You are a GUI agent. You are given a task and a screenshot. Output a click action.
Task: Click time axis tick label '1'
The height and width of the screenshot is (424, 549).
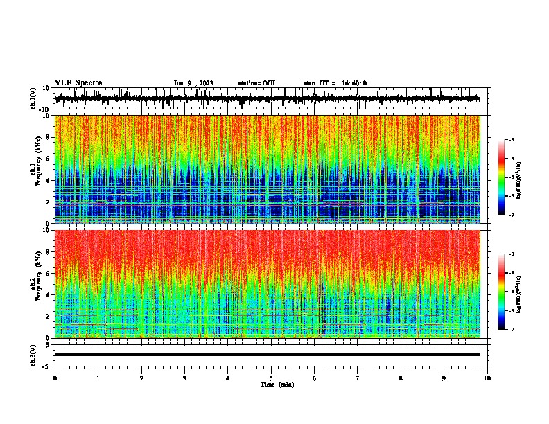point(98,378)
